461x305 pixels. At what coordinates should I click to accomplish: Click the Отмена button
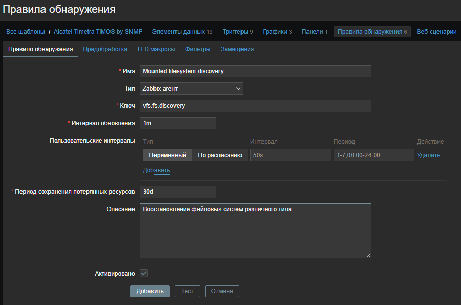[222, 291]
